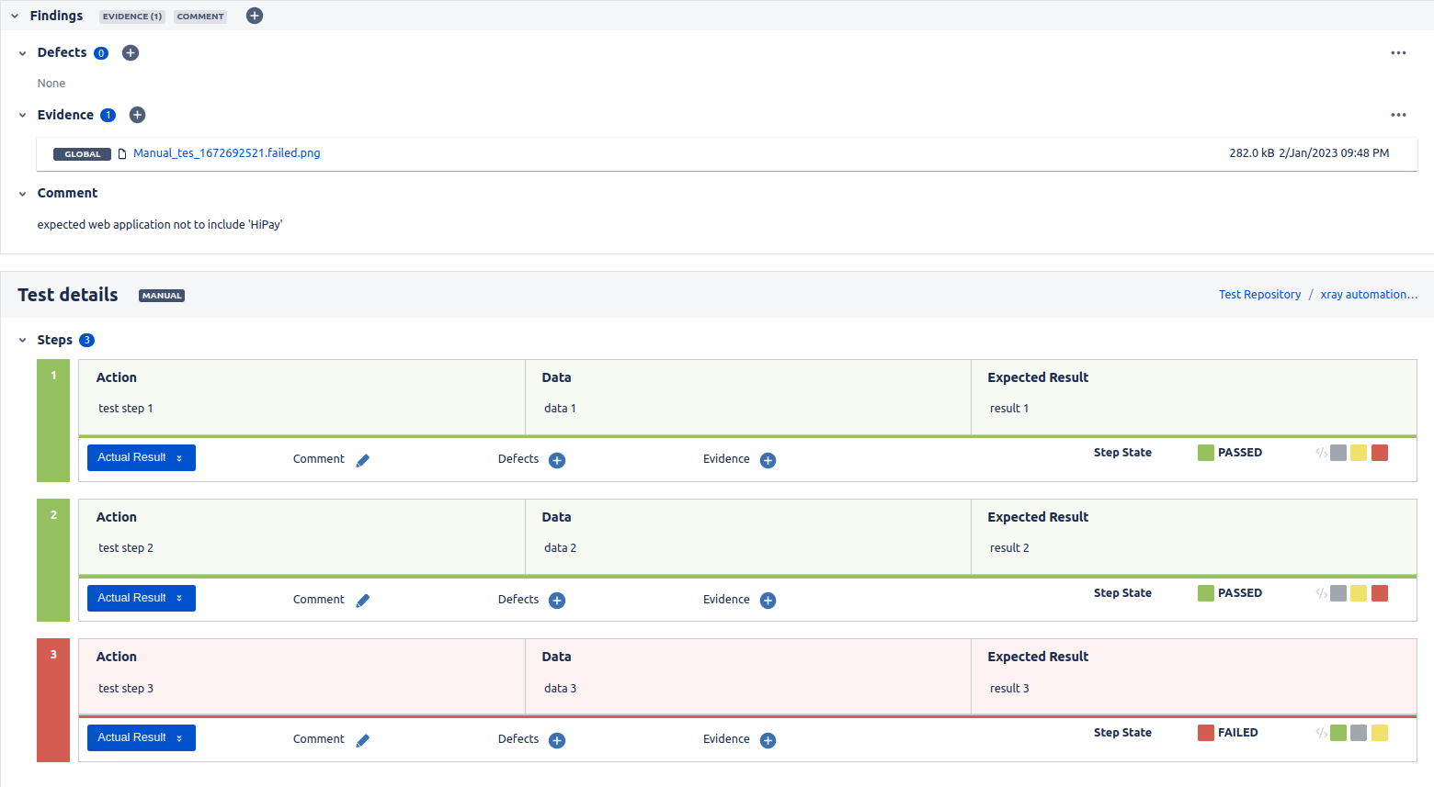Jump to EVIDENCE (1) findings tag

(132, 17)
